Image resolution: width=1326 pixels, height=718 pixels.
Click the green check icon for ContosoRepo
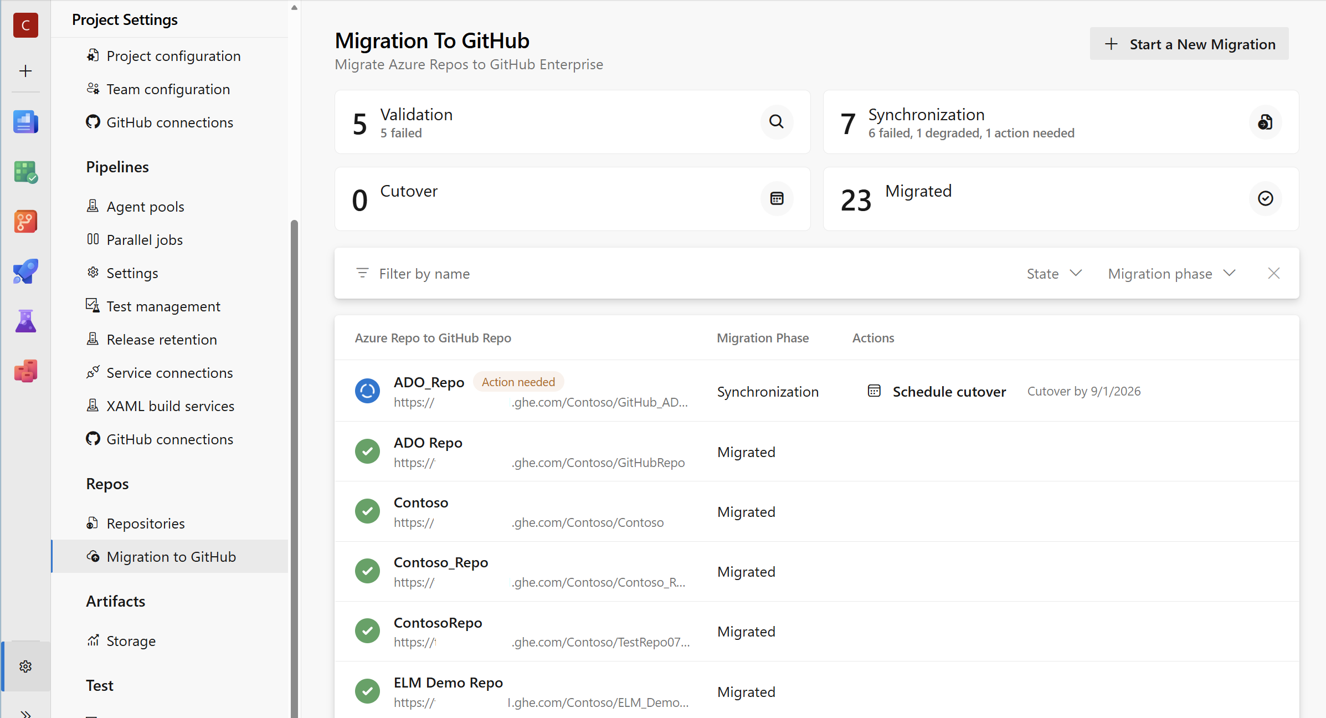pyautogui.click(x=367, y=631)
